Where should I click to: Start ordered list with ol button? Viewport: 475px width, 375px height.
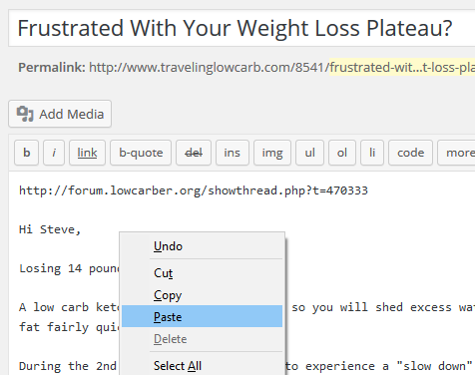pos(342,153)
